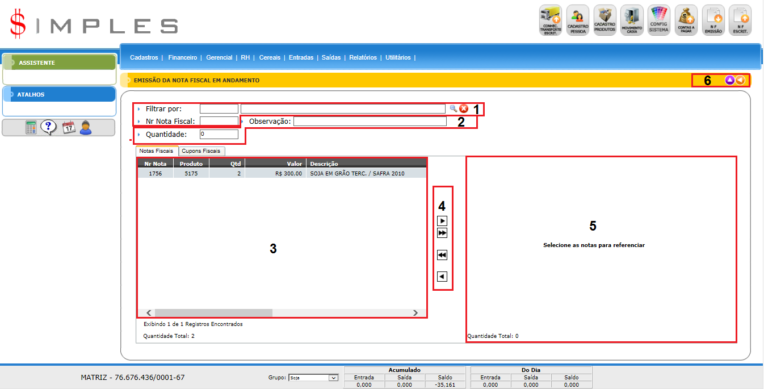Screen dimensions: 764x389
Task: Switch to the Cupons Fiscais tab
Action: tap(202, 151)
